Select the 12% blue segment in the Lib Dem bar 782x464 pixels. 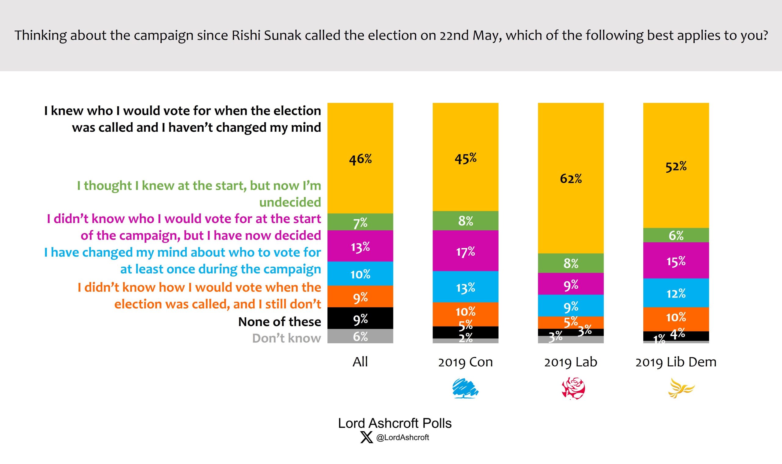click(676, 293)
